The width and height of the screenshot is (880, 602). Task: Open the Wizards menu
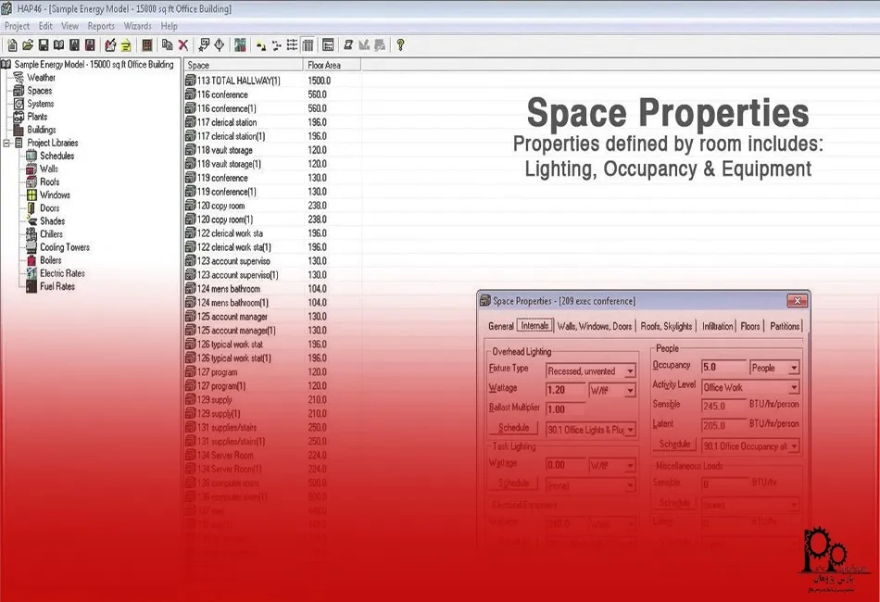pyautogui.click(x=137, y=27)
